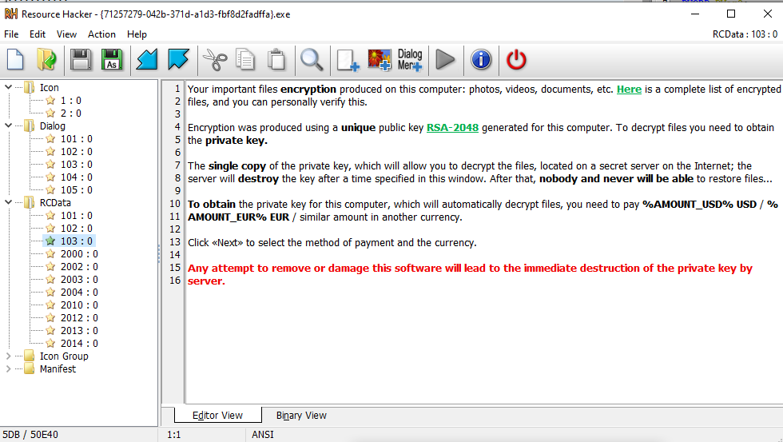Click the green Here link
This screenshot has width=783, height=442.
pos(629,89)
